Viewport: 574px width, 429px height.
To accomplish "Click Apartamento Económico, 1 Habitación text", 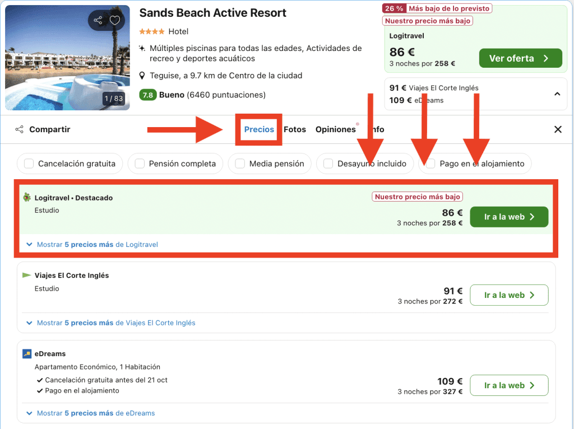I will pos(98,367).
